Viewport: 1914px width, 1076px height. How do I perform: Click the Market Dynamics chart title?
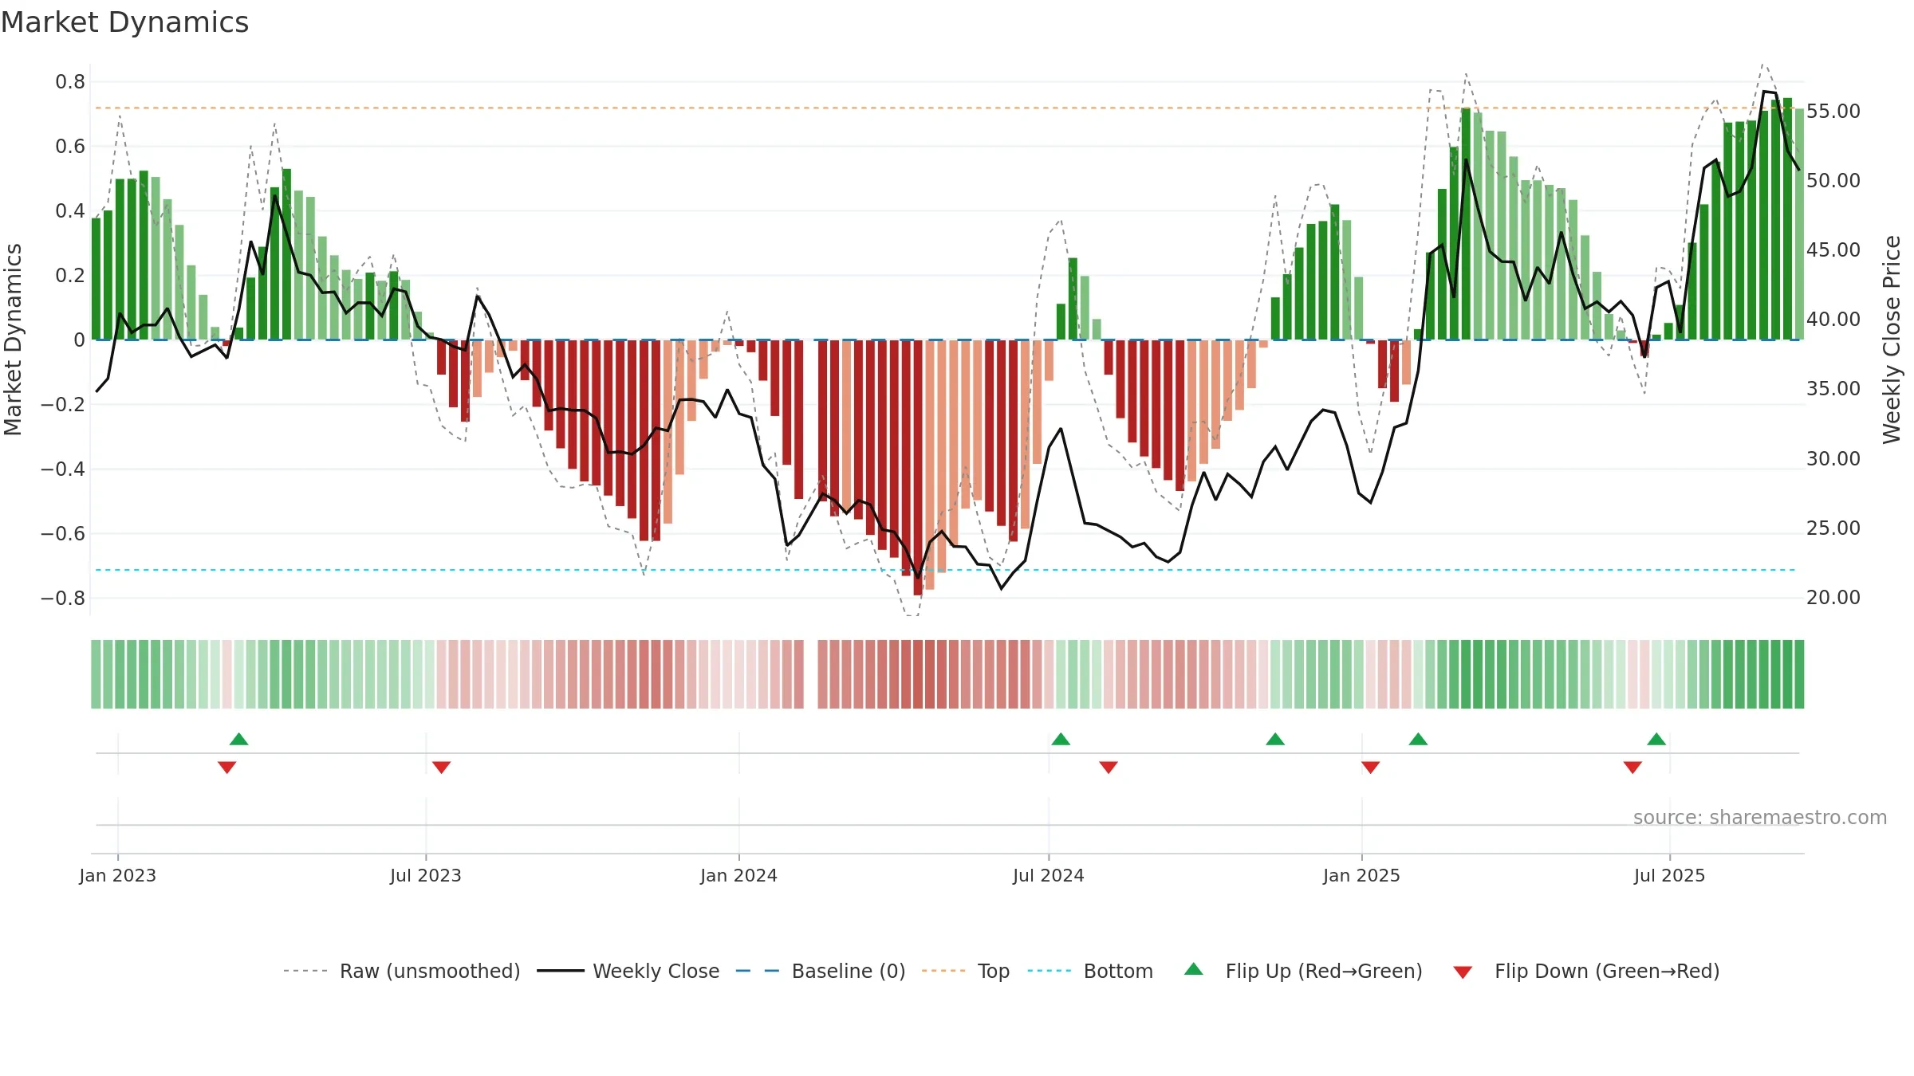pos(124,22)
